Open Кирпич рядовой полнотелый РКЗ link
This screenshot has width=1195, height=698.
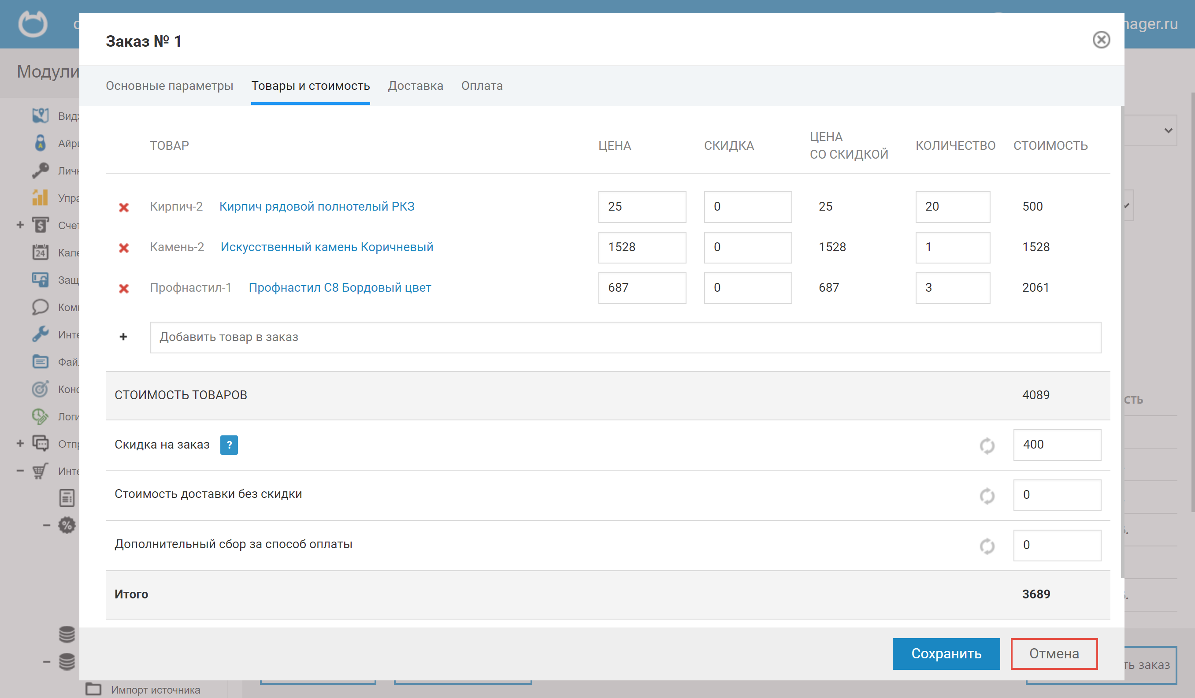[317, 207]
